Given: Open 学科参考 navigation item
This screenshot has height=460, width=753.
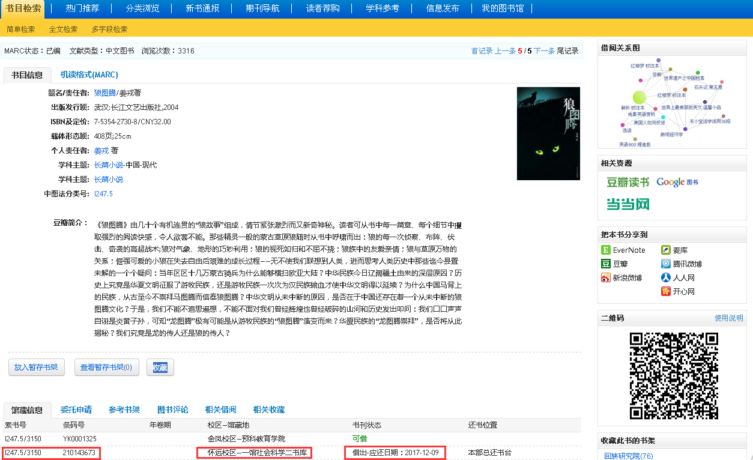Looking at the screenshot, I should click(383, 8).
